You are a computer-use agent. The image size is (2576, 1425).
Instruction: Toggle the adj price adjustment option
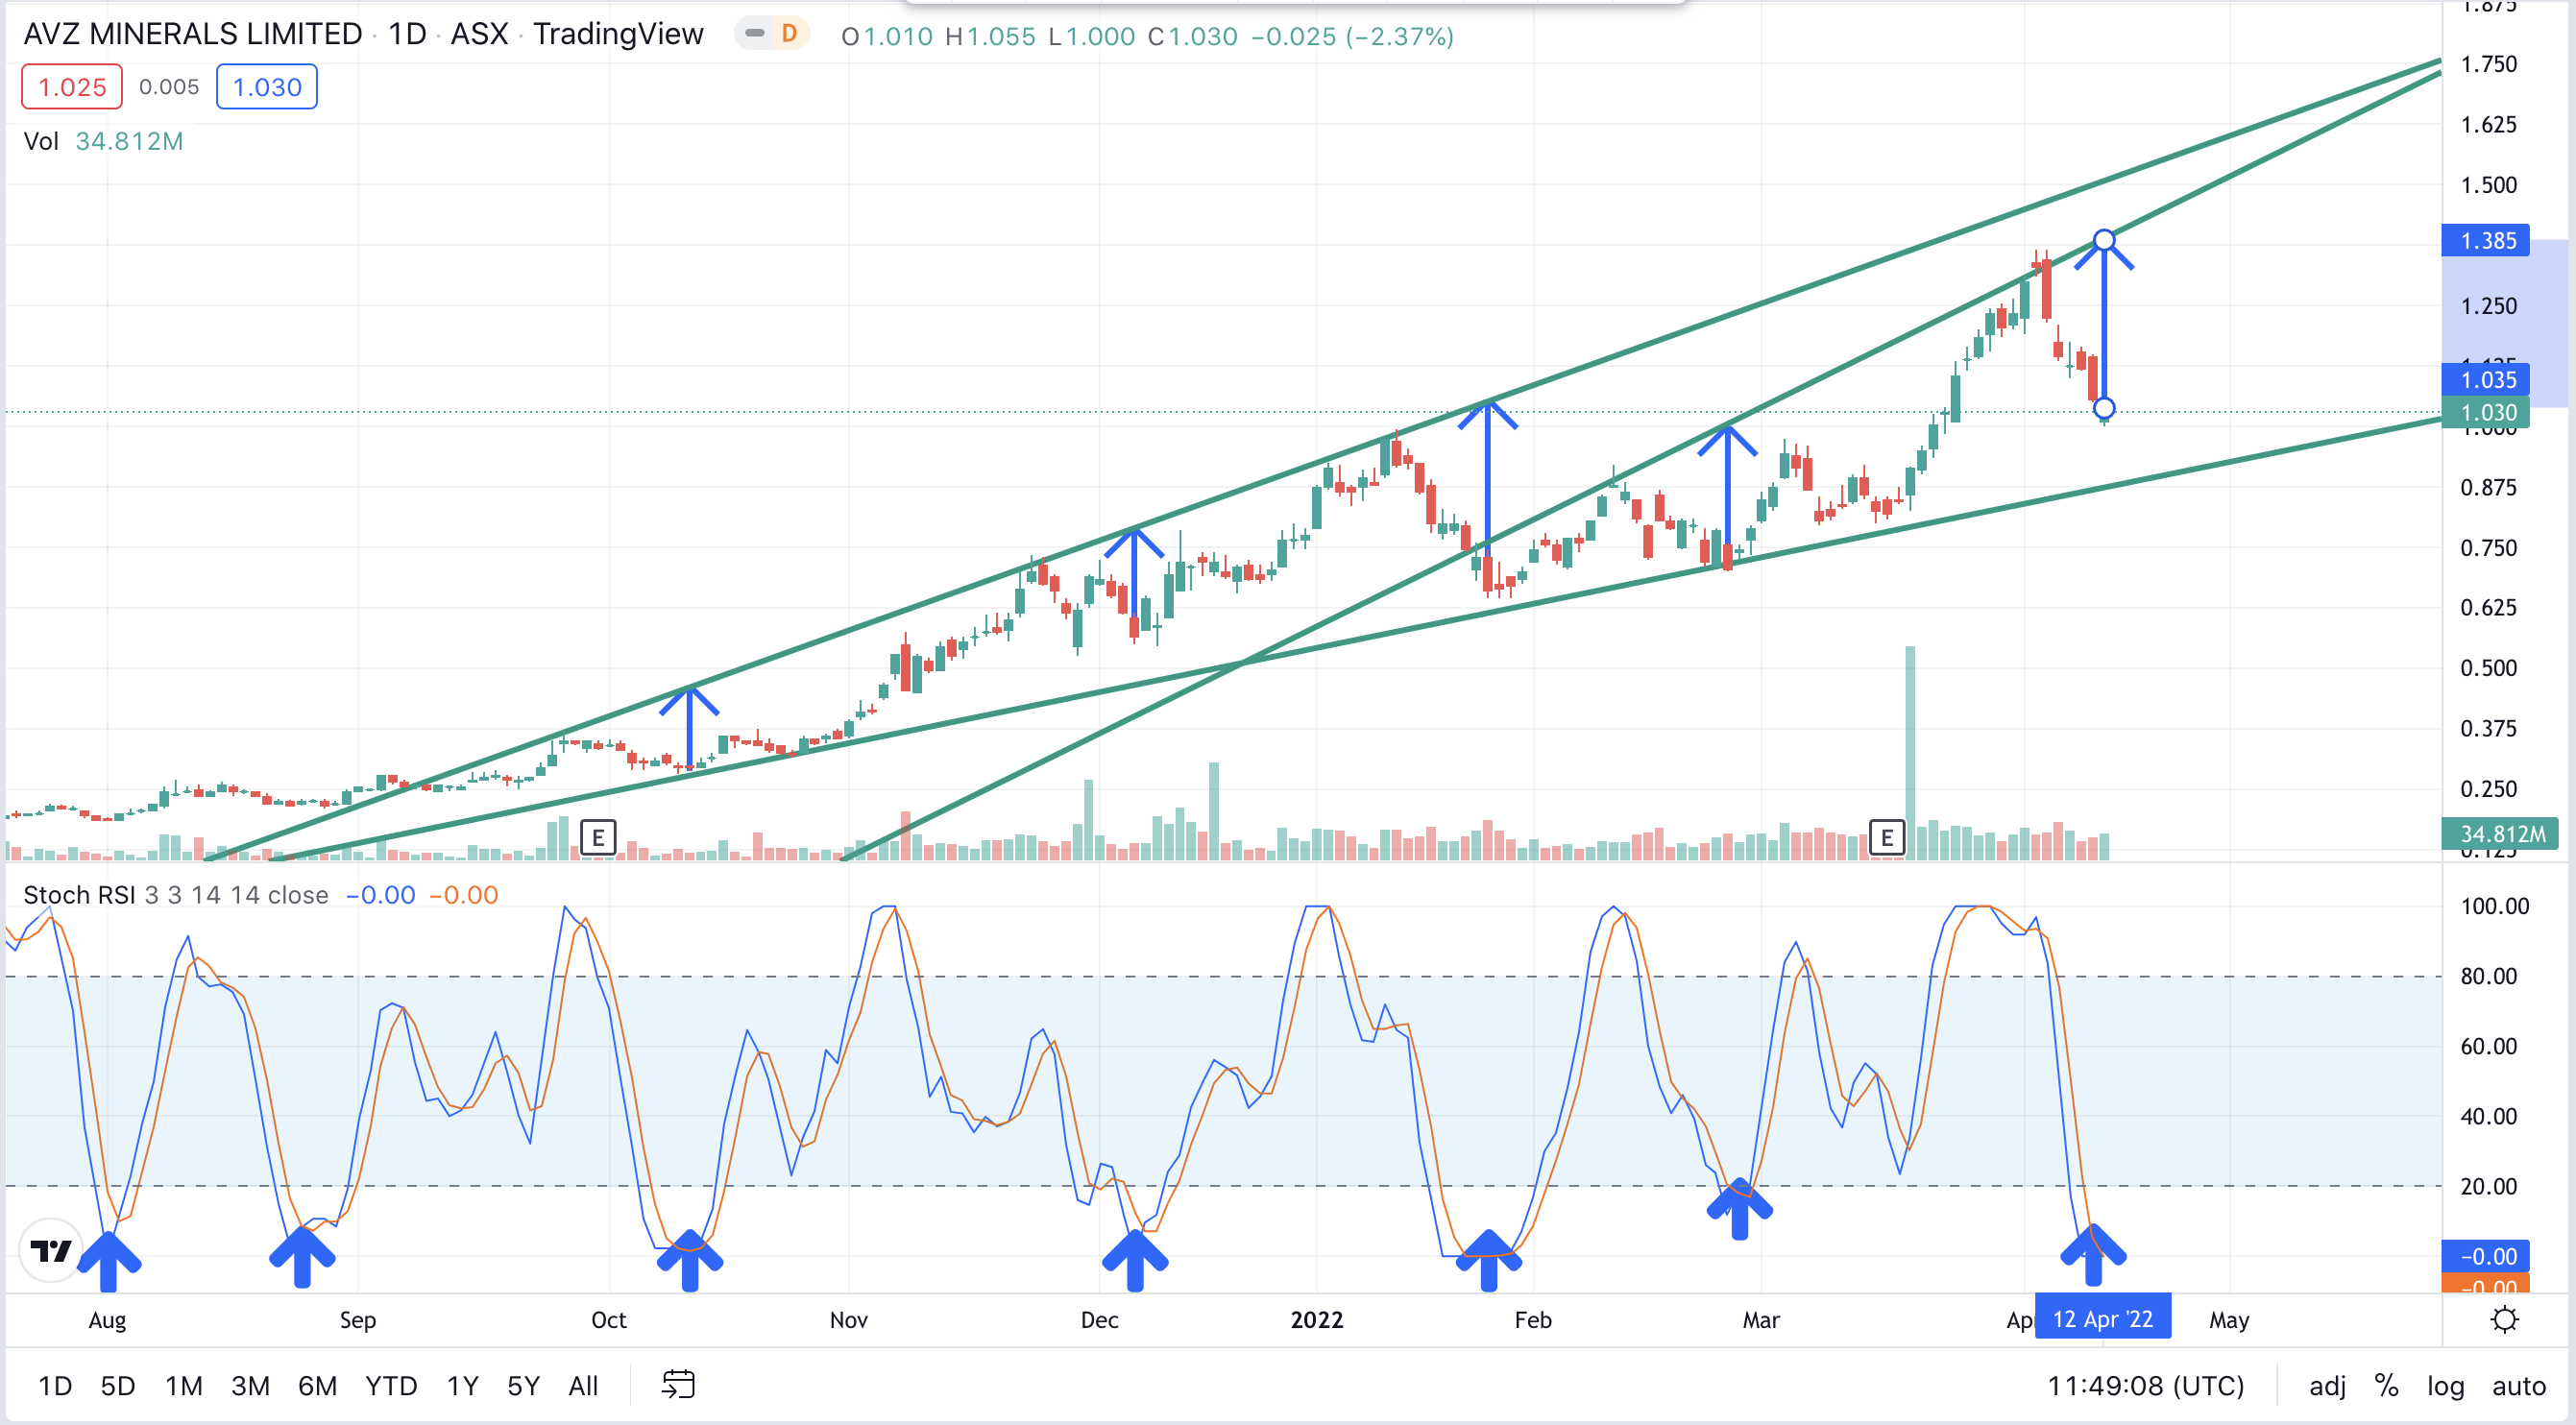2327,1385
